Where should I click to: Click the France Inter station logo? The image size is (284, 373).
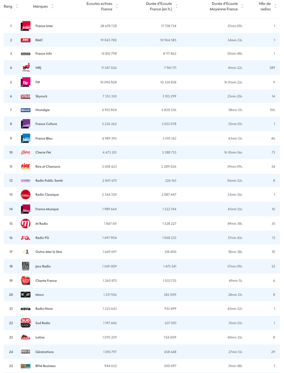(x=25, y=26)
